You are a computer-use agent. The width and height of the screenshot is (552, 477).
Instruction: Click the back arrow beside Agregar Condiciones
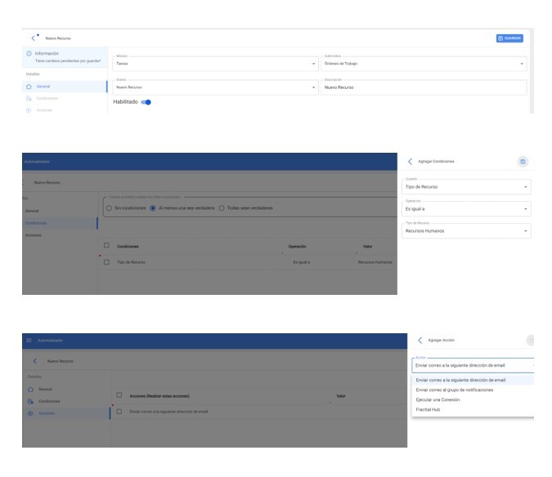click(x=410, y=161)
